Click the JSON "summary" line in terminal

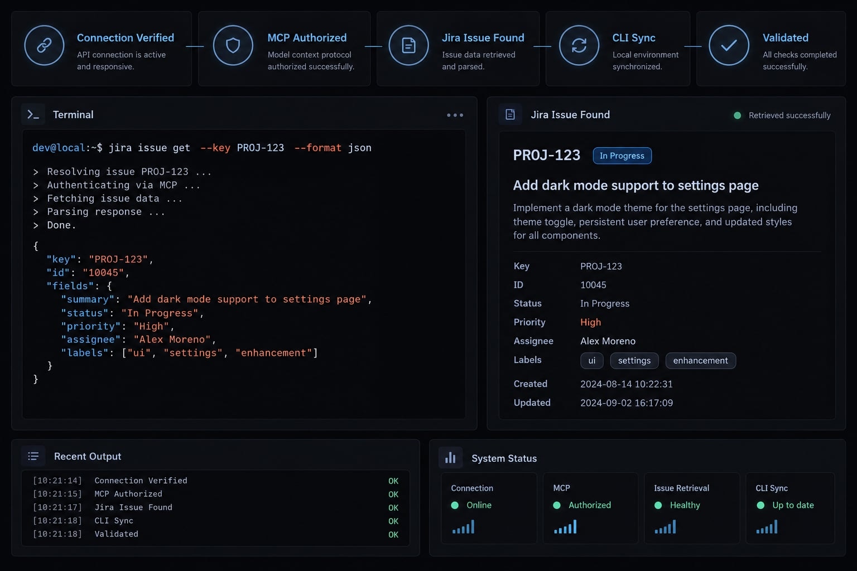pyautogui.click(x=216, y=299)
